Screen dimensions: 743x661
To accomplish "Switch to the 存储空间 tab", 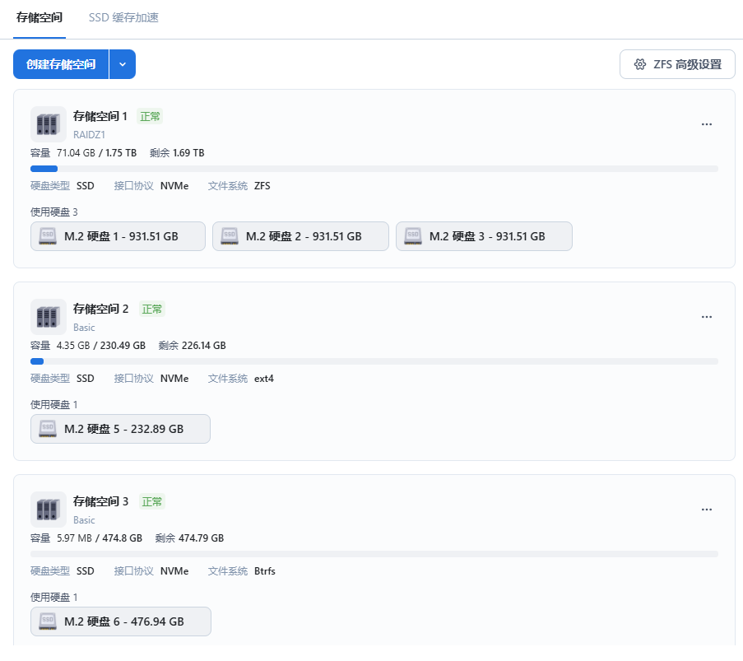I will (39, 17).
